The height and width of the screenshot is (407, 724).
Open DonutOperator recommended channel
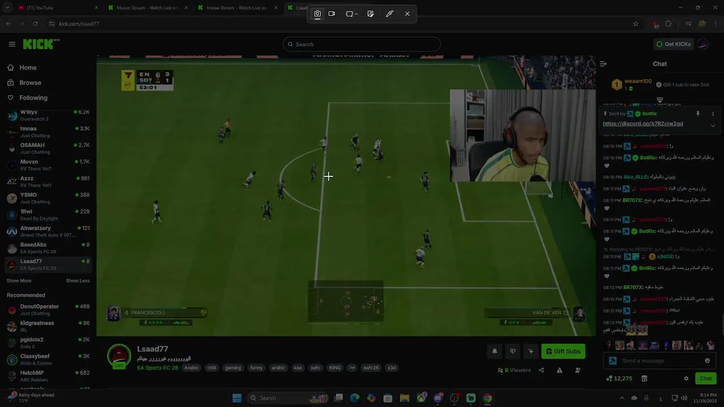point(48,309)
